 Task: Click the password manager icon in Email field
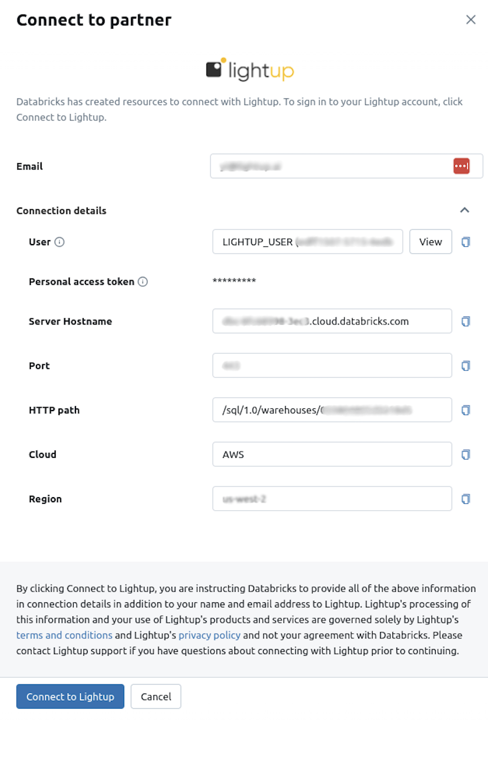(461, 166)
